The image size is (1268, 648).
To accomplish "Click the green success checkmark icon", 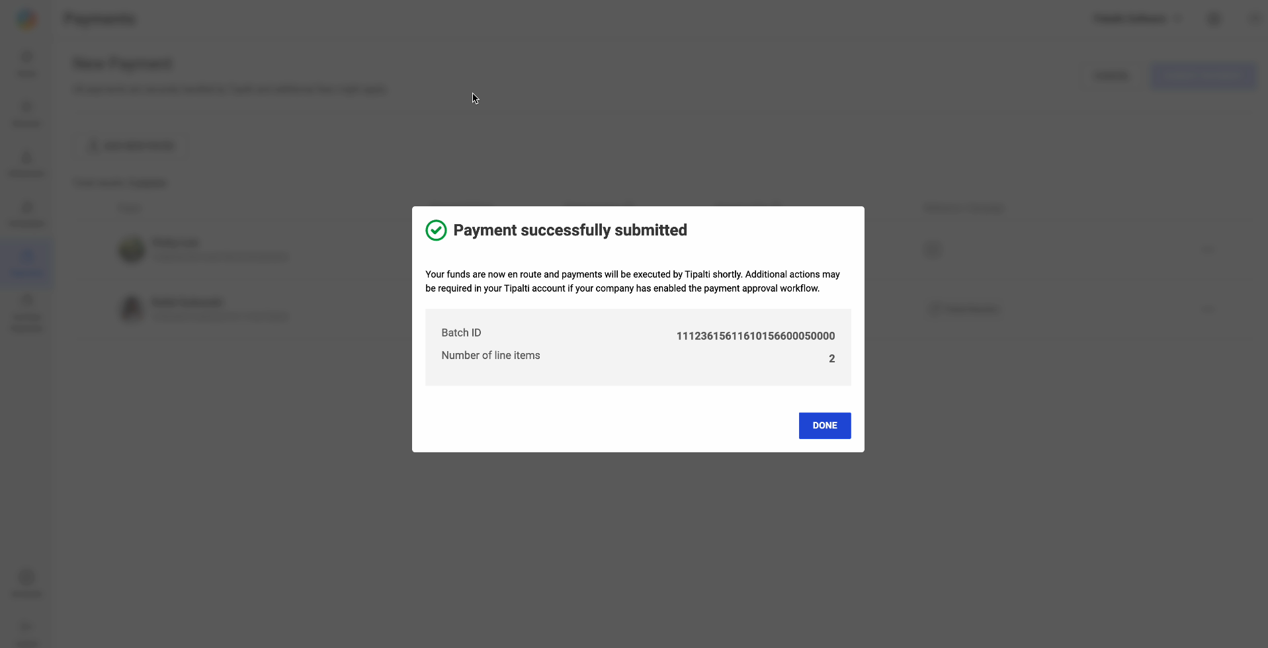I will click(x=436, y=230).
